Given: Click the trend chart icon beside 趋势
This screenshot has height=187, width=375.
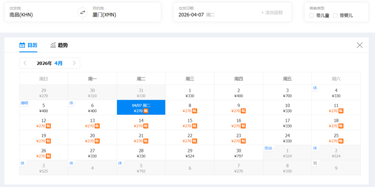Looking at the screenshot, I should 53,45.
